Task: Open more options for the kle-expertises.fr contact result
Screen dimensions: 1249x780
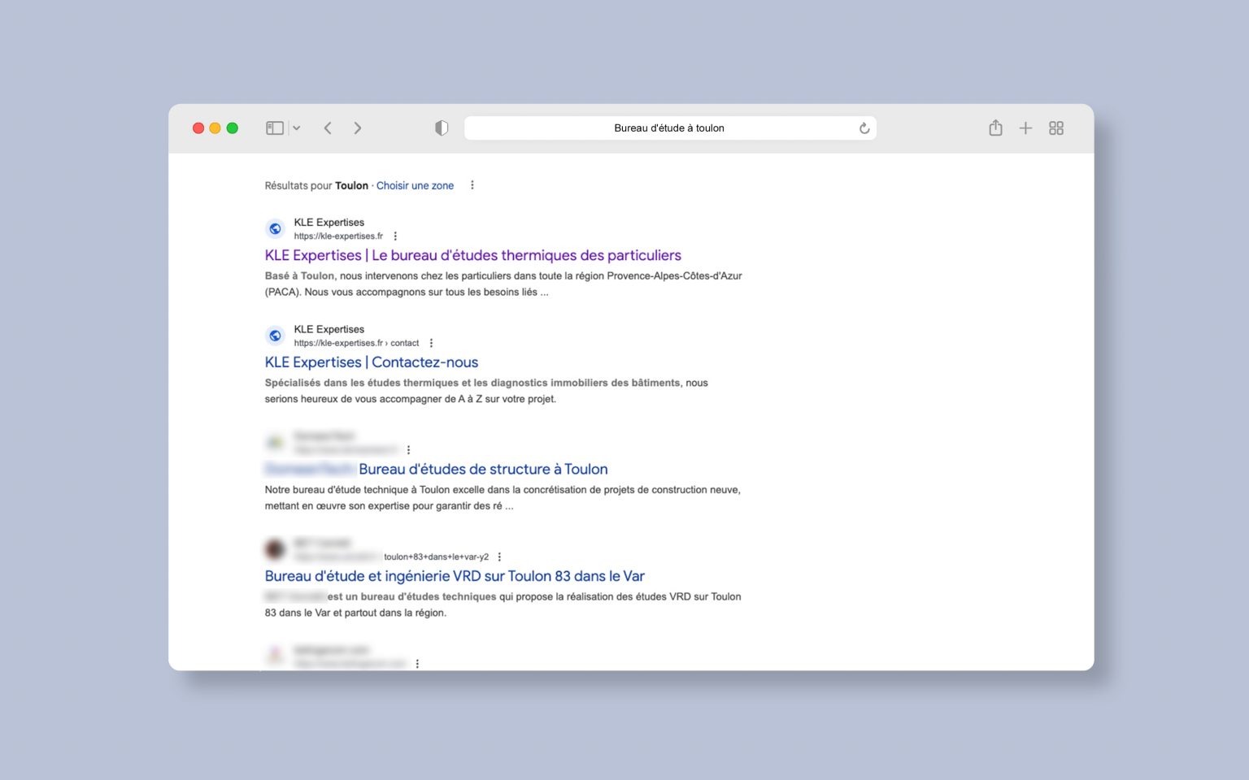Action: (431, 344)
